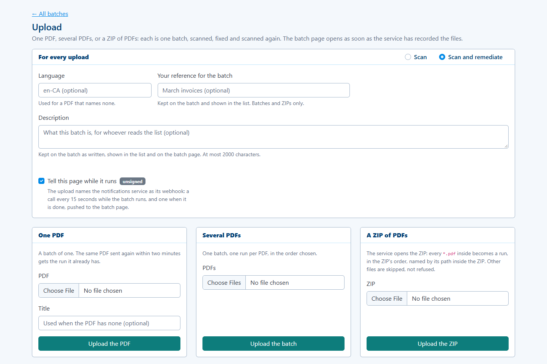547x364 pixels.
Task: Click the 'At most 2000 characters' hint text
Action: tap(232, 154)
